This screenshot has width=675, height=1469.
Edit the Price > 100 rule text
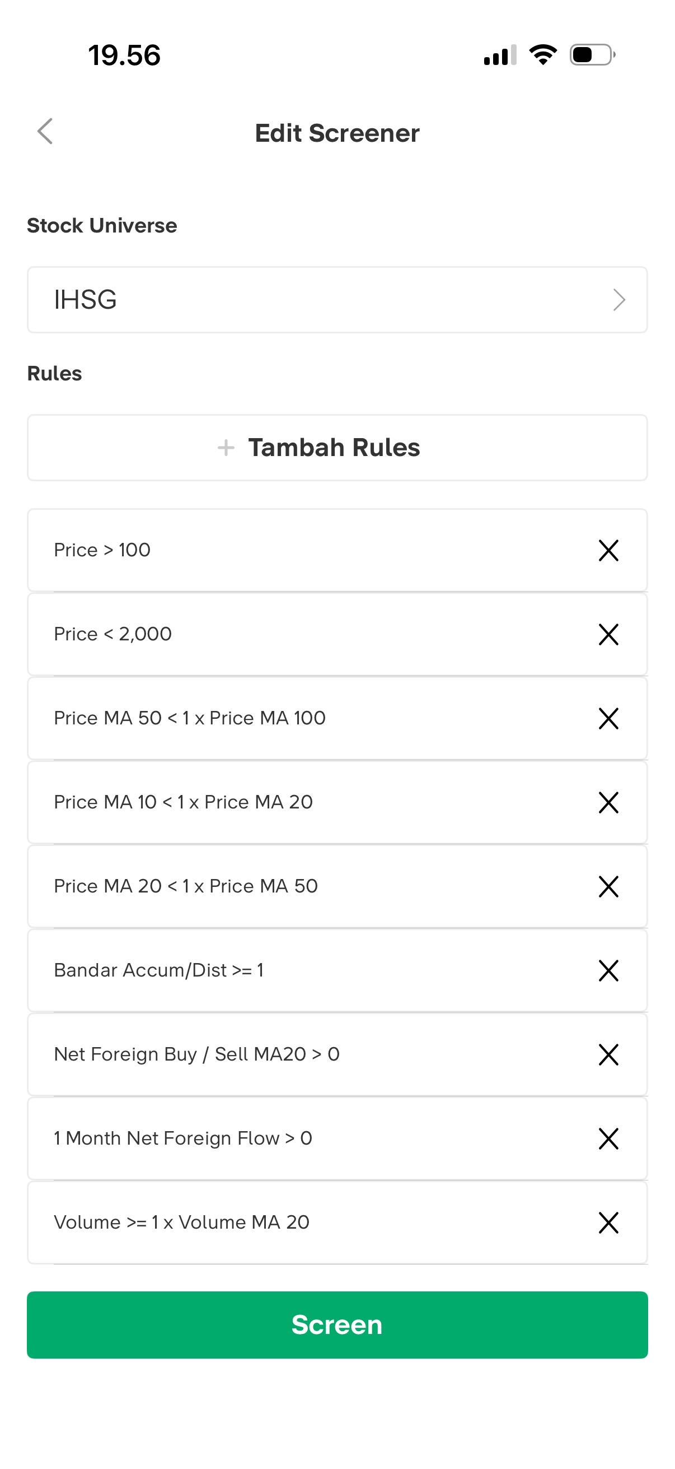[102, 550]
